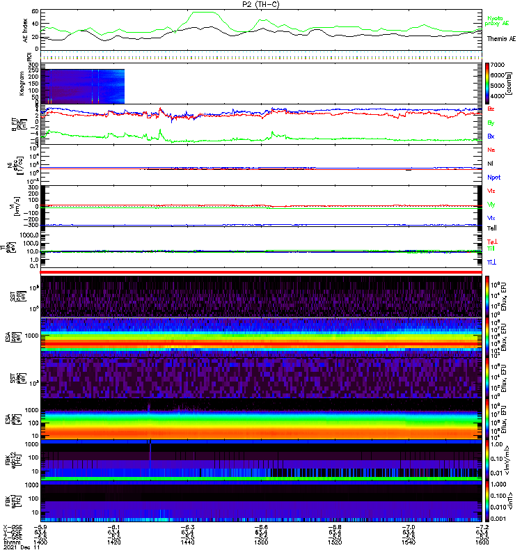Select the Tell temperature legend label

click(x=492, y=228)
